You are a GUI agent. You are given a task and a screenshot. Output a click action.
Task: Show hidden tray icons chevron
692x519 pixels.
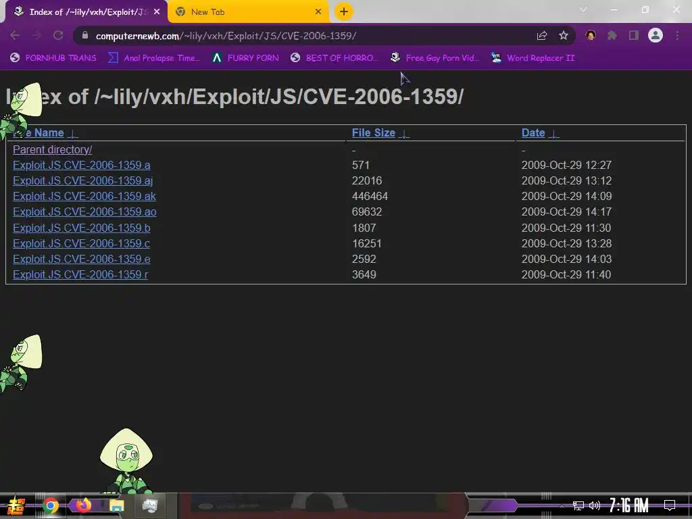[x=562, y=505]
